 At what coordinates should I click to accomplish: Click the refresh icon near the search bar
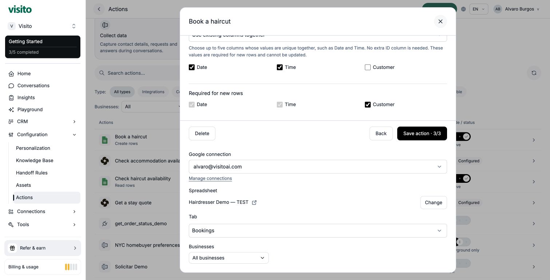[534, 73]
